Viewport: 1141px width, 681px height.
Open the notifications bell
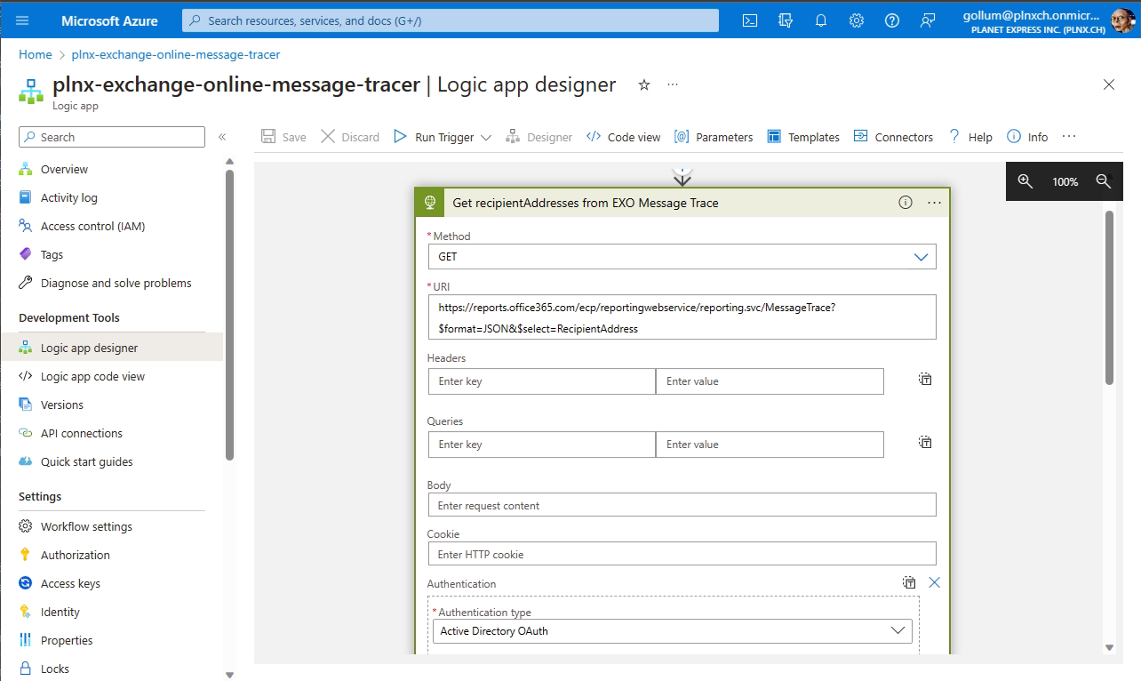[x=820, y=20]
